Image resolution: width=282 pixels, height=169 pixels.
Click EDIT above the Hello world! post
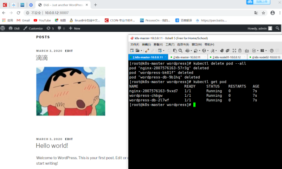[x=69, y=139]
